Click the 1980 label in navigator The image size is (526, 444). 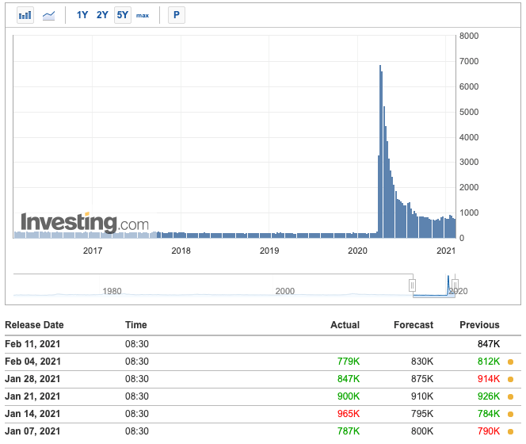[112, 291]
